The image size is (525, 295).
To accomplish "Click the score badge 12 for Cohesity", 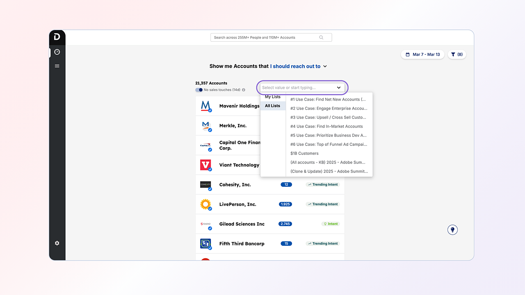I will click(x=286, y=185).
